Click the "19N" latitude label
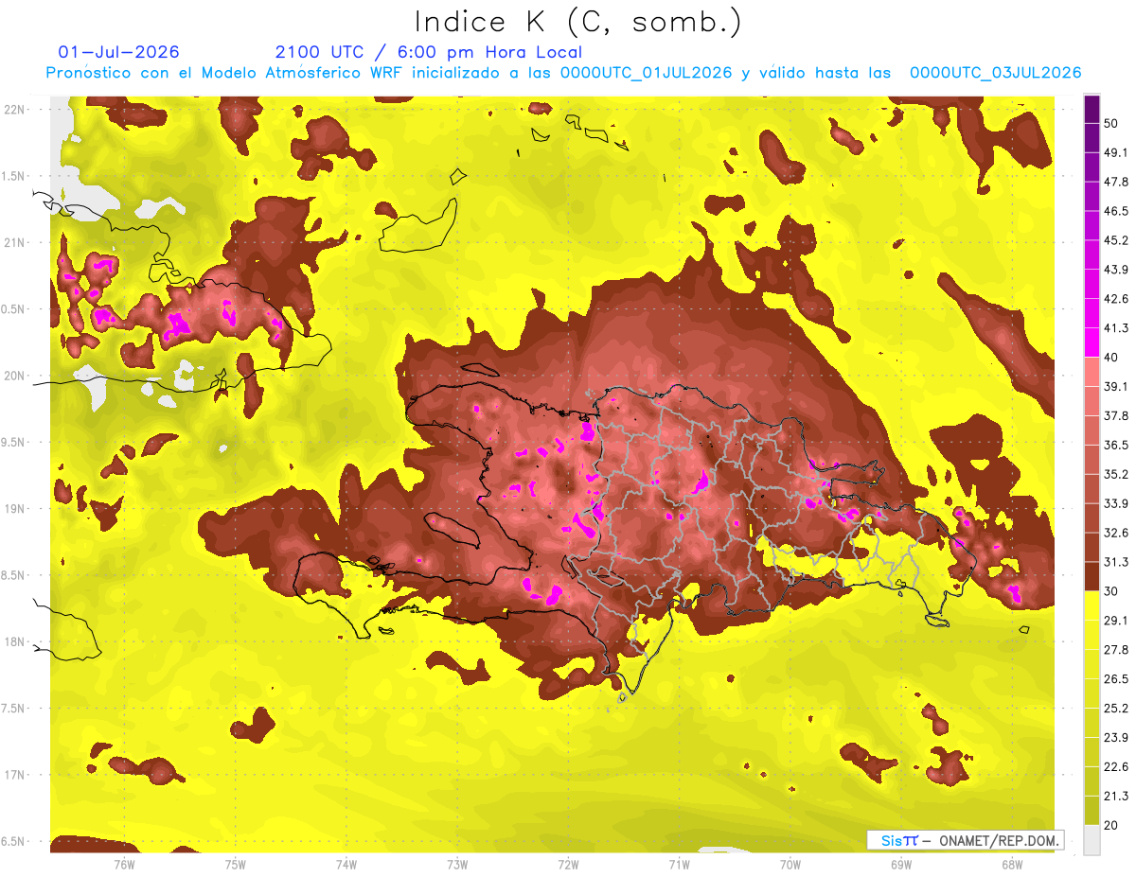The image size is (1136, 877). pyautogui.click(x=16, y=508)
